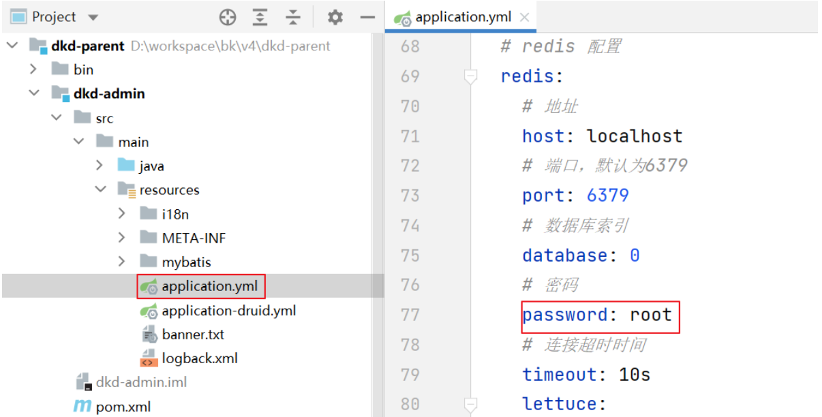This screenshot has width=822, height=417.
Task: Hide the Project tool window
Action: click(367, 17)
